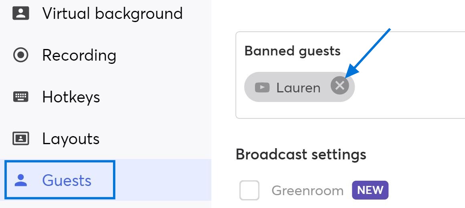The height and width of the screenshot is (208, 465).
Task: Click the purple NEW badge
Action: pyautogui.click(x=370, y=190)
